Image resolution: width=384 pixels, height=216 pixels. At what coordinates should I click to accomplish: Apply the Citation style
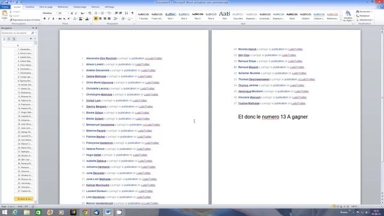[x=305, y=16]
